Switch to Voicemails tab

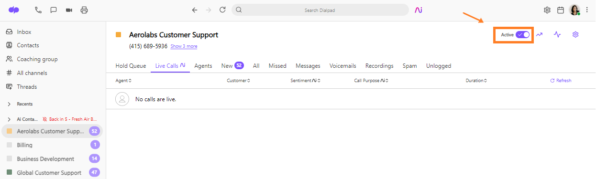[x=343, y=66]
